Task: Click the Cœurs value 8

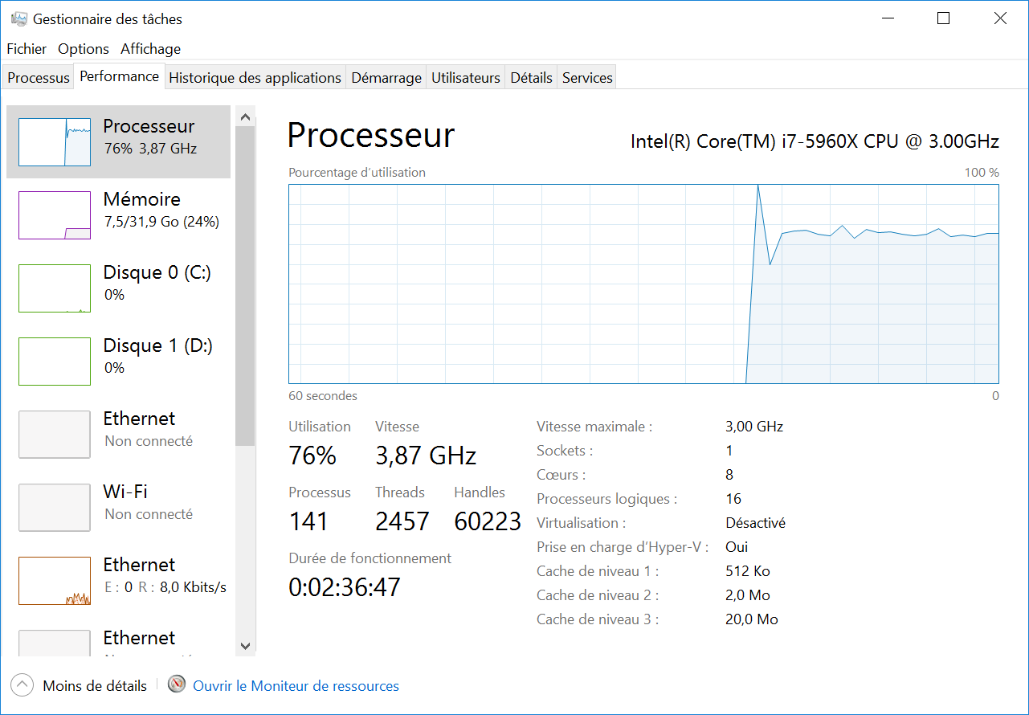Action: tap(729, 475)
